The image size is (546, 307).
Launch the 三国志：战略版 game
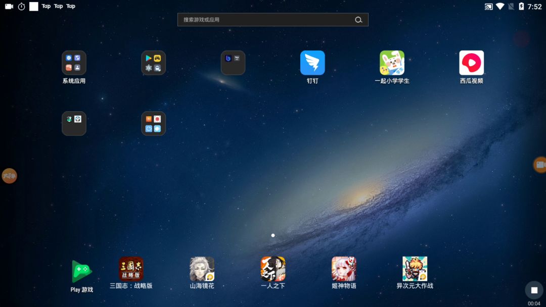[131, 269]
